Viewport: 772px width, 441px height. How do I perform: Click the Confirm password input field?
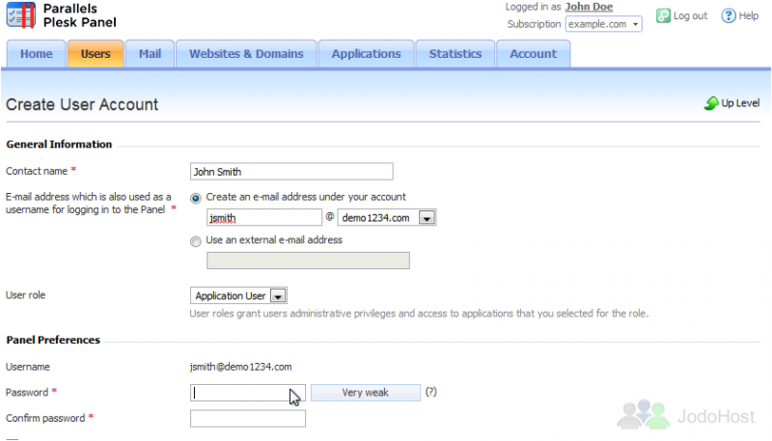point(248,419)
